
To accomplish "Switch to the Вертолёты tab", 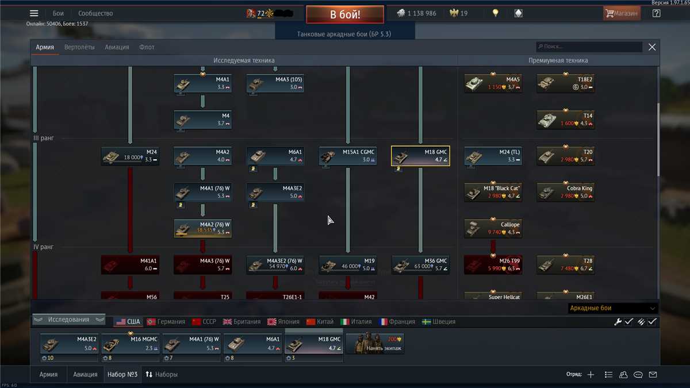I will (79, 47).
